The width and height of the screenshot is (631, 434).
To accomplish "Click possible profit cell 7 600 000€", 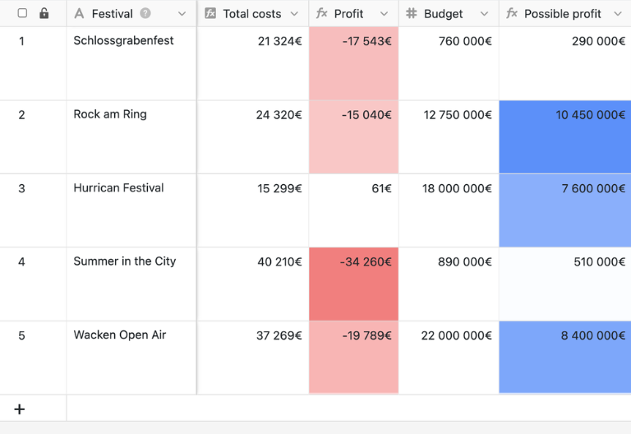I will 565,210.
